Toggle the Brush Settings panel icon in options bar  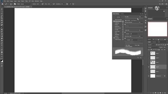coord(15,4)
